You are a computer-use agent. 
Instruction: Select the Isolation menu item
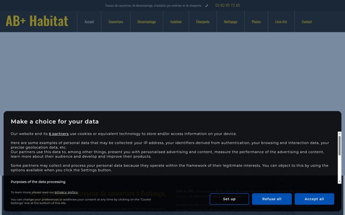176,21
